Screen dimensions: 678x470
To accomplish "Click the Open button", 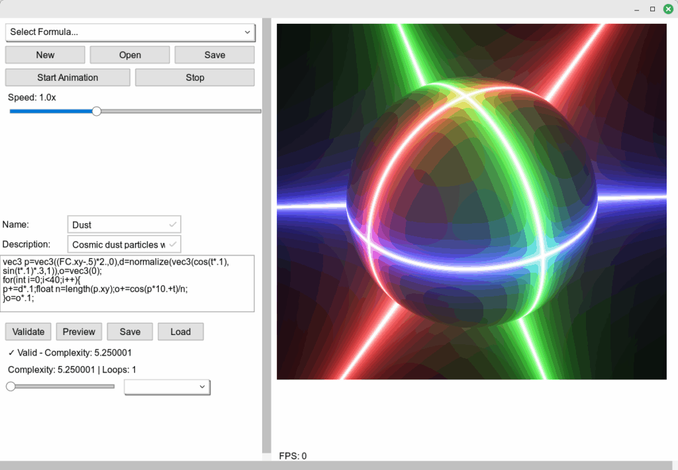I will tap(130, 55).
